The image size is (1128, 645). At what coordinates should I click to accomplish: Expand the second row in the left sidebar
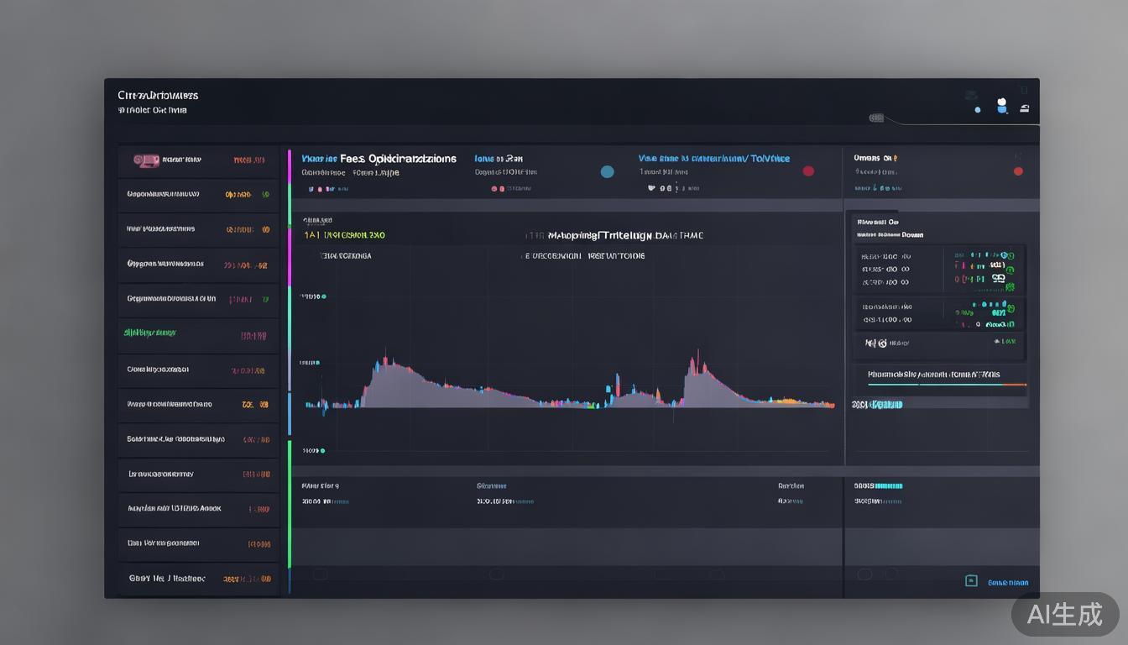pos(198,194)
